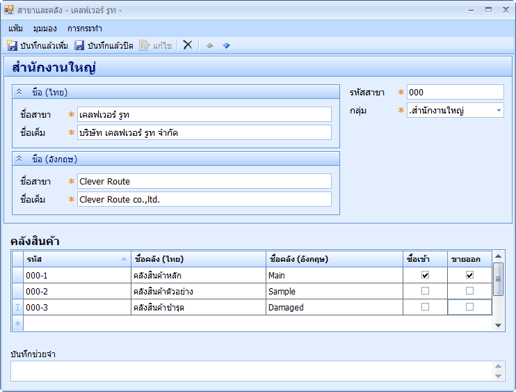Click the save-and-close icon (บันทึกแล้วปิด)
516x392 pixels.
click(x=79, y=45)
